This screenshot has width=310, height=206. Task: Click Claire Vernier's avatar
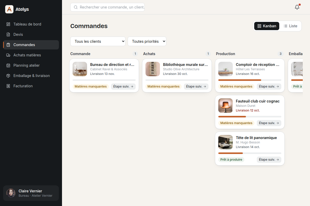coord(11,193)
